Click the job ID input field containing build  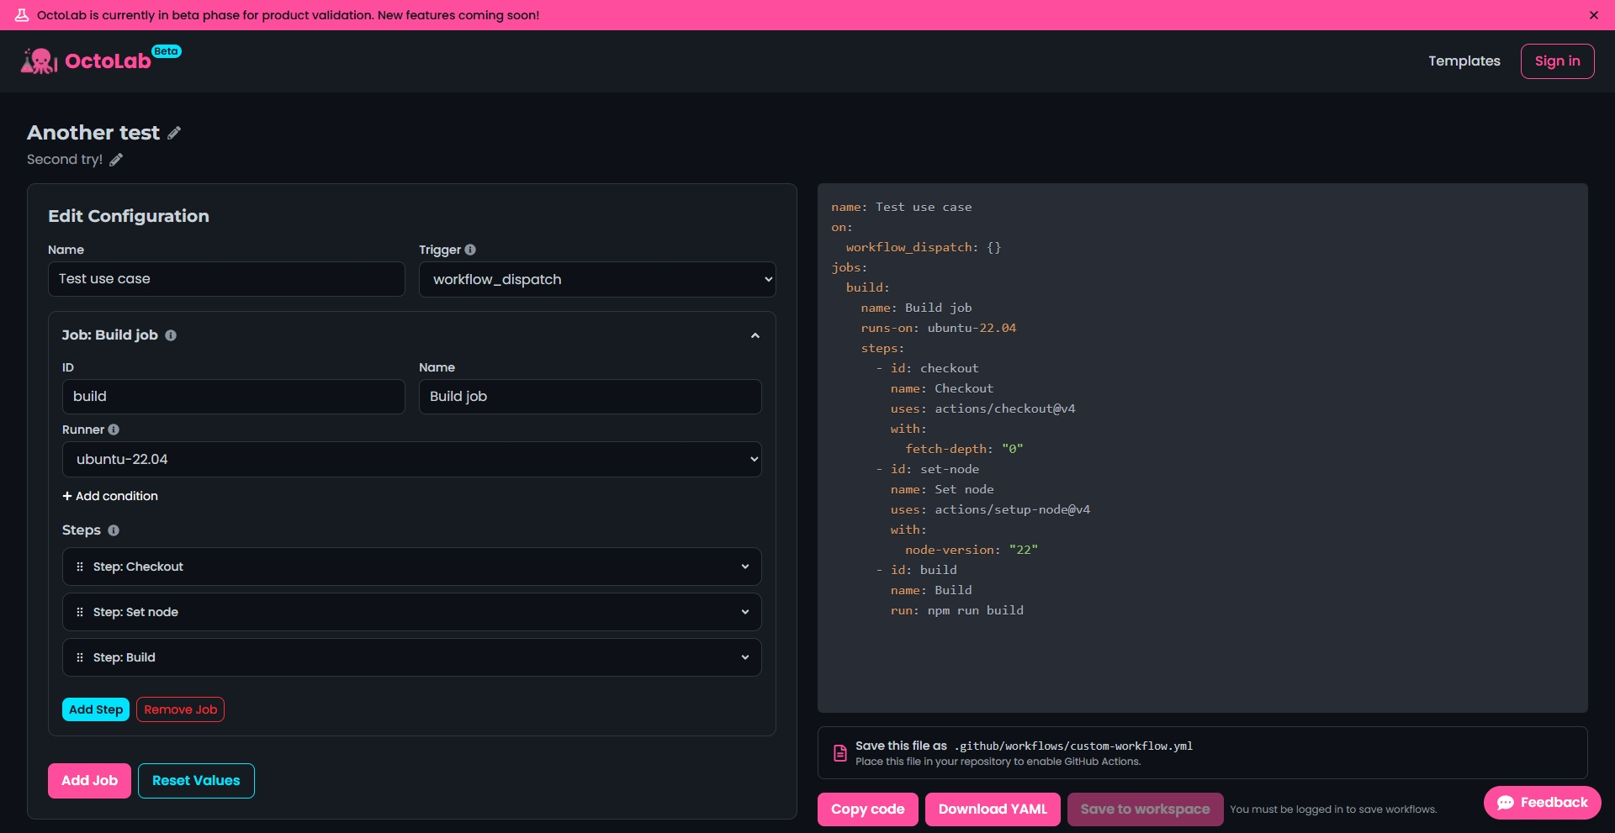coord(234,397)
